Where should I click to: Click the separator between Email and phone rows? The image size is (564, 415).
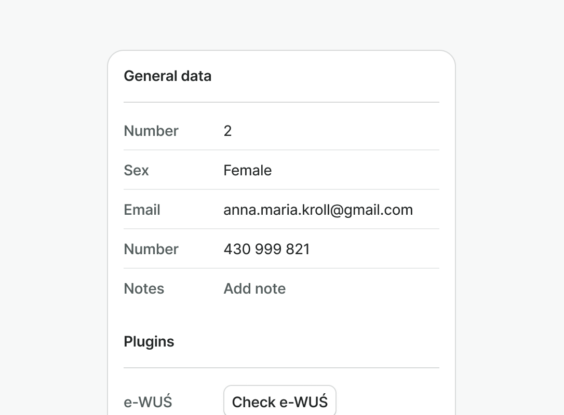tap(281, 229)
